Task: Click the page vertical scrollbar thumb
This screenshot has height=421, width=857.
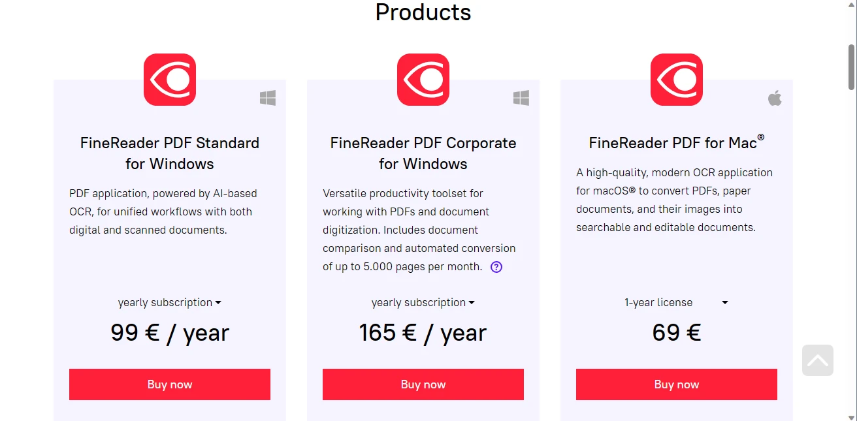Action: pos(852,67)
